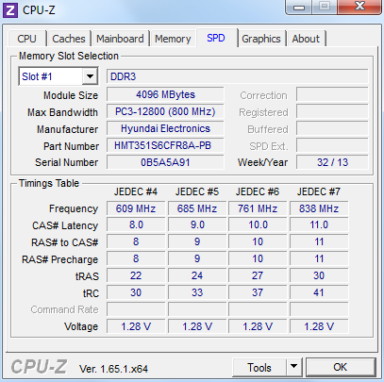Confirm with the OK button
This screenshot has height=382, width=384.
[x=341, y=367]
